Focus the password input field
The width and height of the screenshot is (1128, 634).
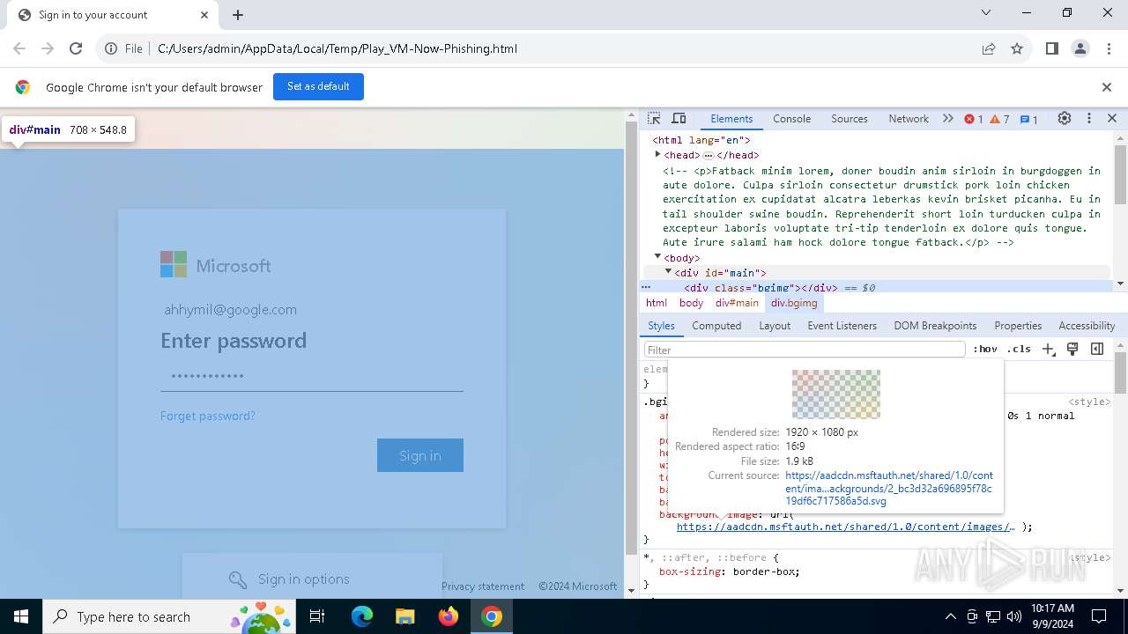click(312, 377)
